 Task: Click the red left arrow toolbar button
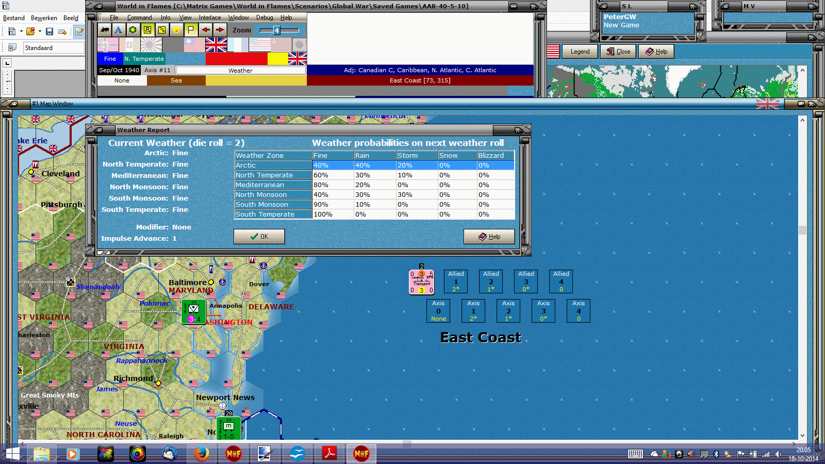tap(205, 30)
